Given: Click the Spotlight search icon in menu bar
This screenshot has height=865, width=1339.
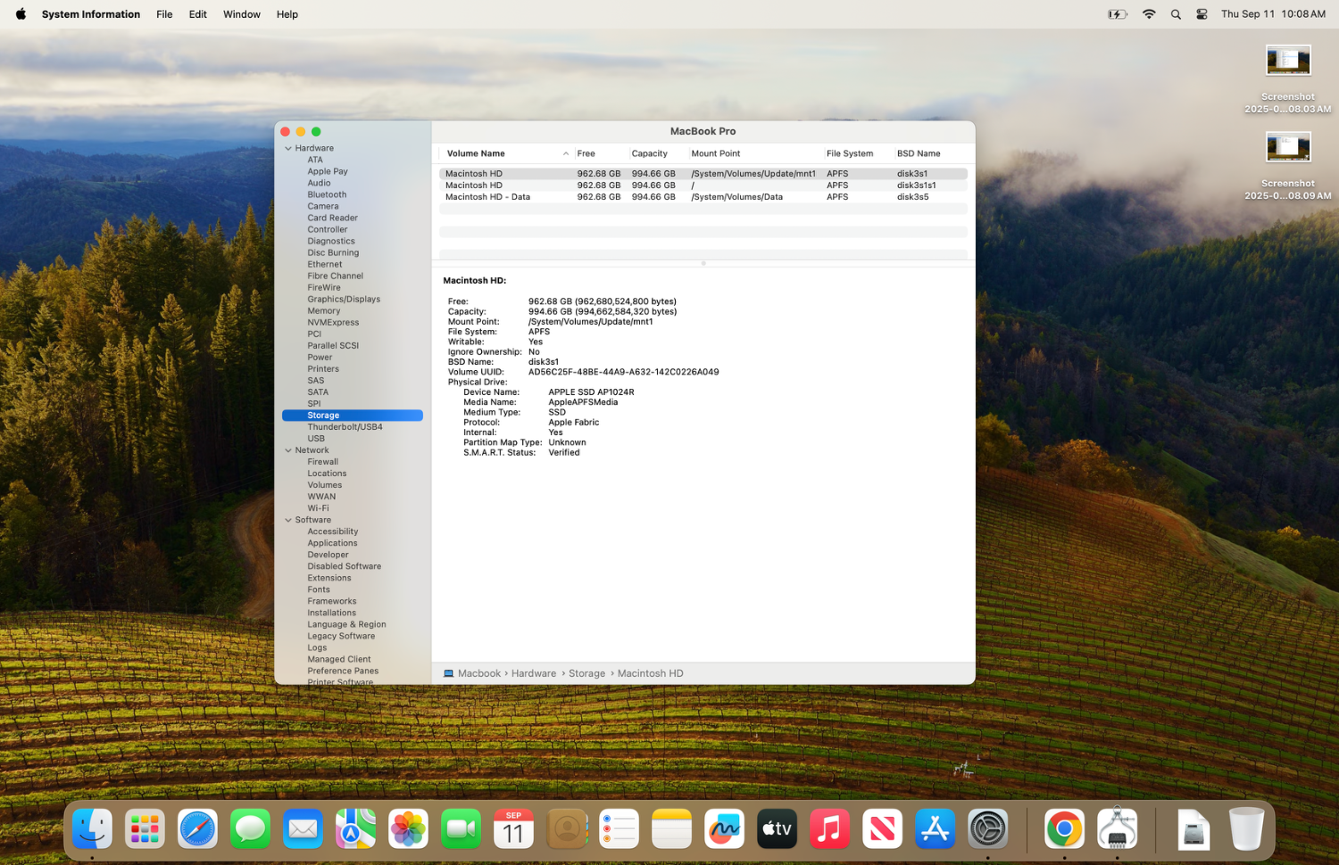Looking at the screenshot, I should pyautogui.click(x=1176, y=14).
